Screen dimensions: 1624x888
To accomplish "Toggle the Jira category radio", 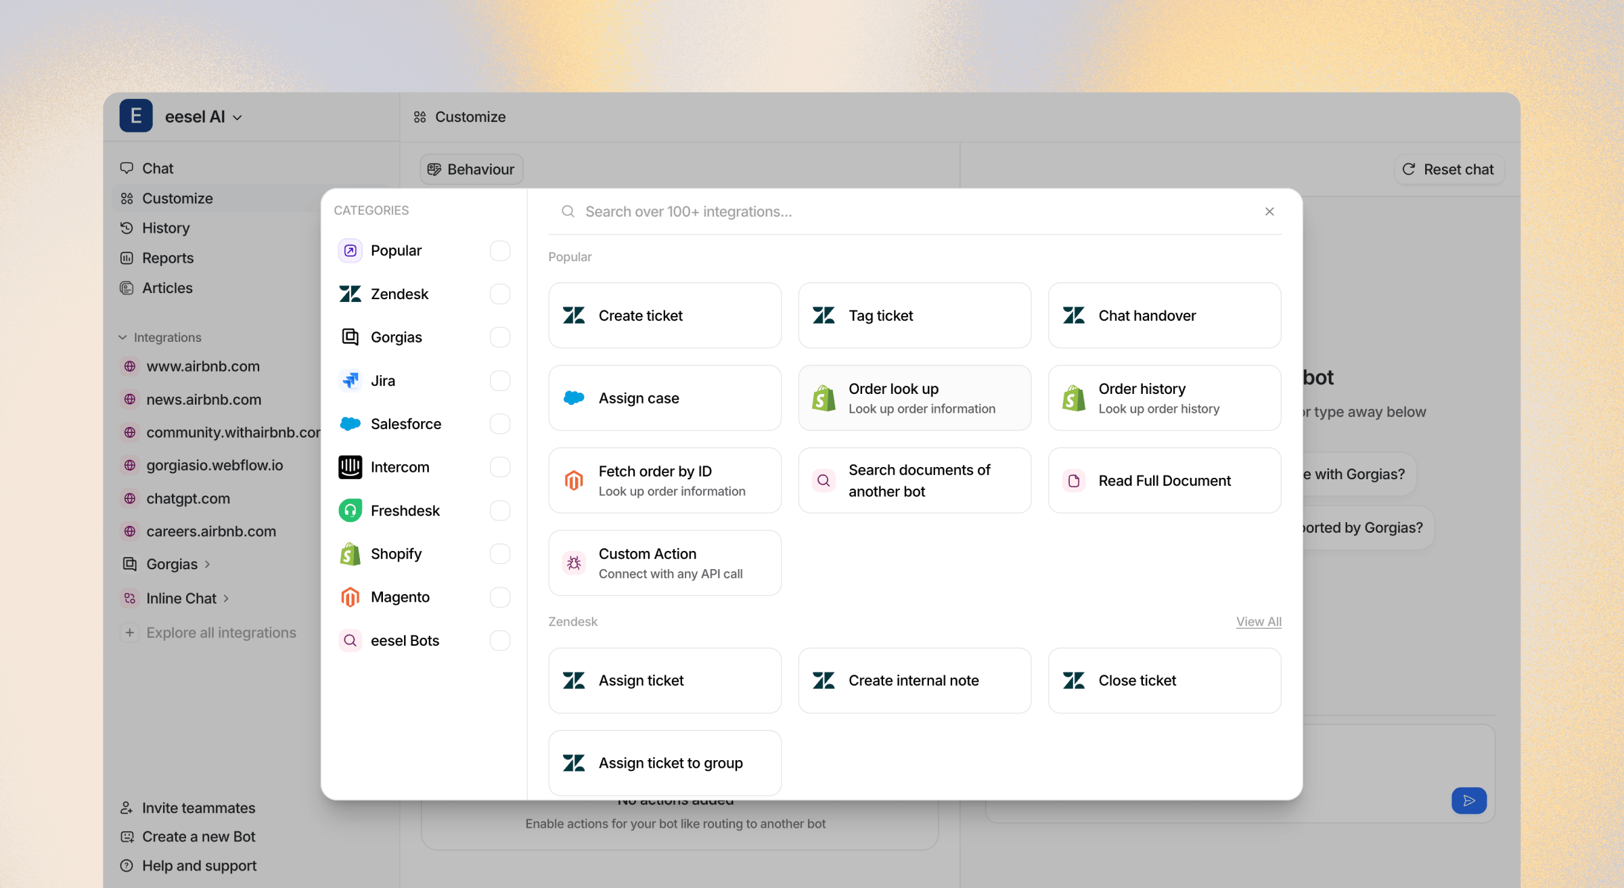I will [x=500, y=380].
